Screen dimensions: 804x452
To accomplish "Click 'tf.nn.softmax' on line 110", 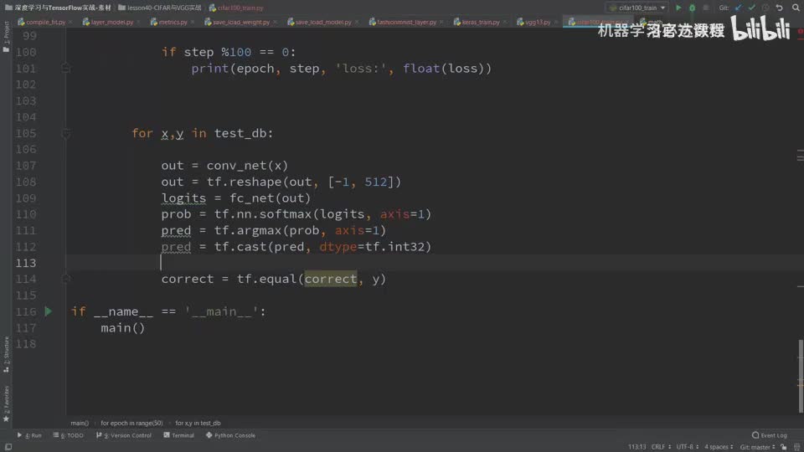I will click(262, 214).
